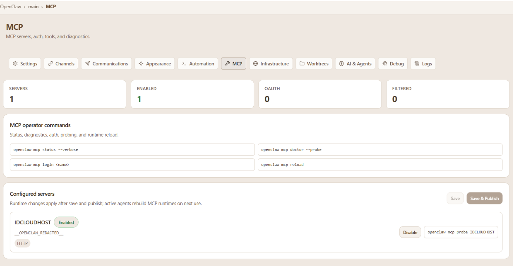Screen dimensions: 514x269
Task: Select the Worktrees folder icon
Action: pyautogui.click(x=302, y=64)
